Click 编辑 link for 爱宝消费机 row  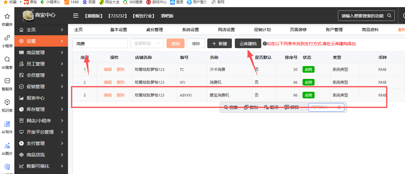(x=108, y=95)
